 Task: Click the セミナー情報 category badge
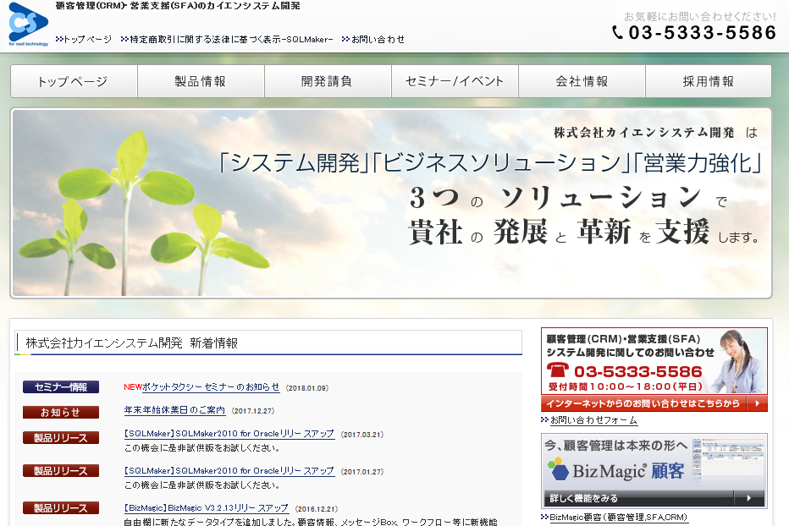pyautogui.click(x=61, y=386)
